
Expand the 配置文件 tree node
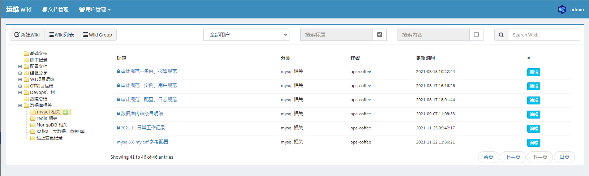pos(20,66)
